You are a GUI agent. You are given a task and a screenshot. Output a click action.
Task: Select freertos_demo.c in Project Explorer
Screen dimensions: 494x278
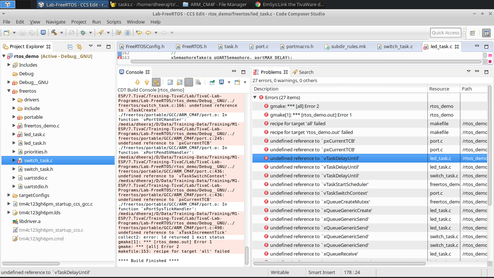(42, 126)
